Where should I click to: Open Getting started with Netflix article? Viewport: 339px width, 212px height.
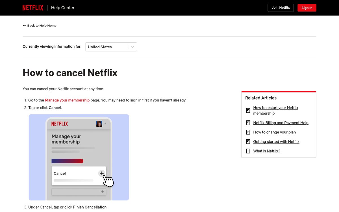tap(276, 142)
